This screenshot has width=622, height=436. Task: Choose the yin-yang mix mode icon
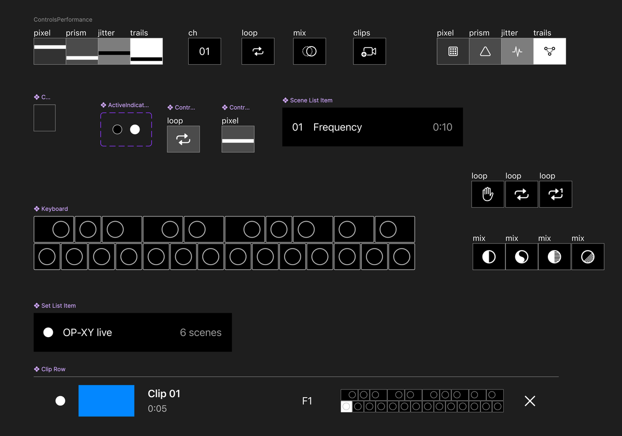pos(521,257)
